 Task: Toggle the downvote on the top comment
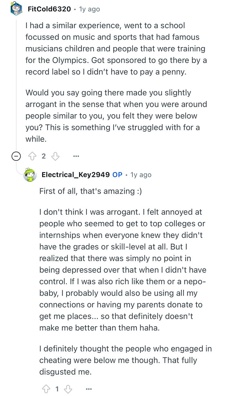(55, 156)
